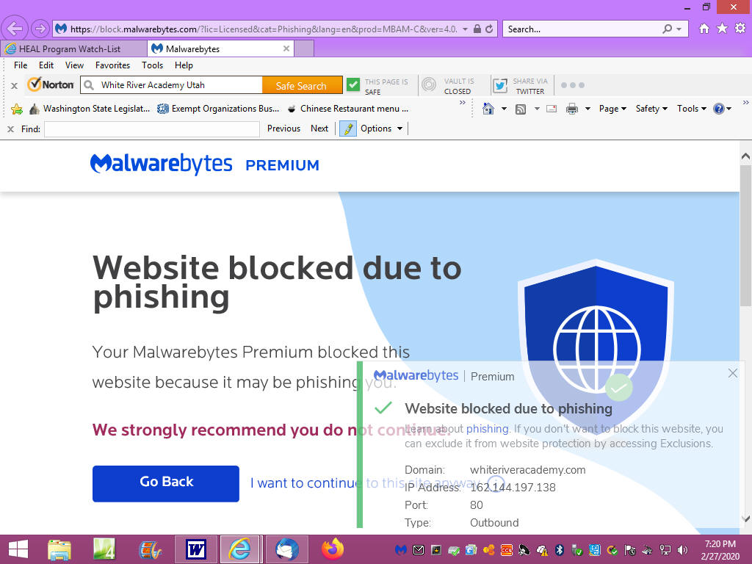Click the command bar Home icon

488,109
